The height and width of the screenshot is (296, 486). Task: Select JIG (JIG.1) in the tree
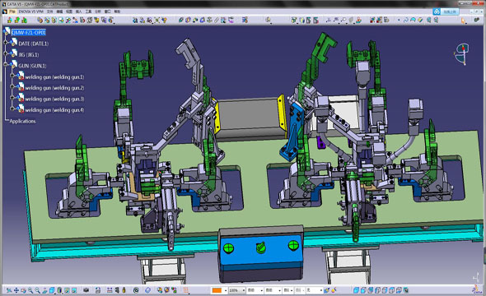29,55
